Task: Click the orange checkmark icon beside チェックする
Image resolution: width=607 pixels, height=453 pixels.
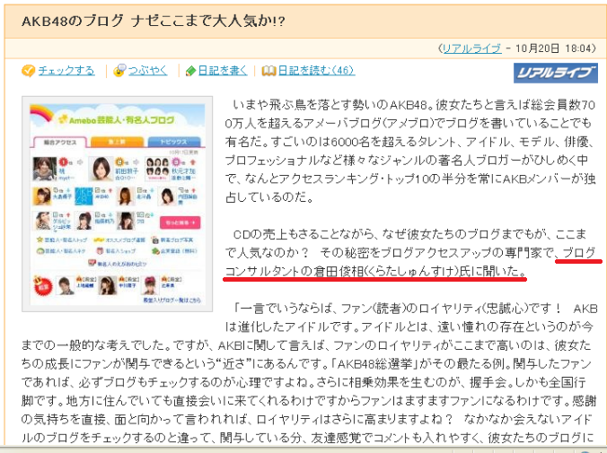Action: [28, 71]
